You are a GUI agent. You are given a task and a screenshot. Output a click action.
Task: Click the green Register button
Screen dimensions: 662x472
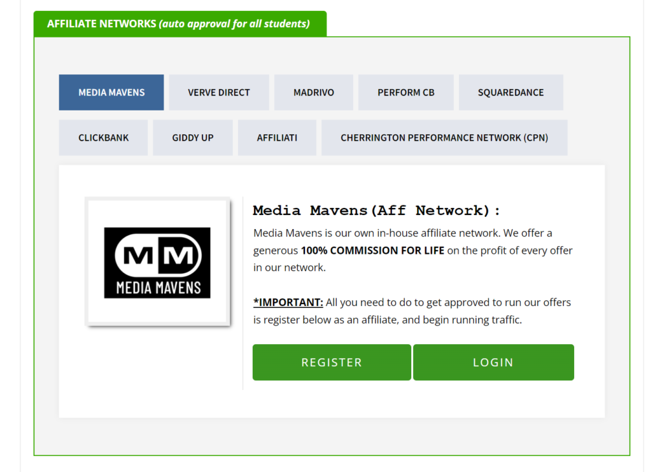[332, 362]
